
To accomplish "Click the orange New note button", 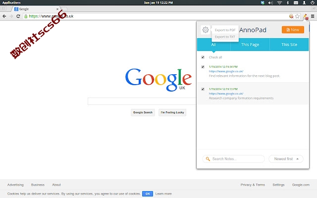I will click(x=293, y=30).
